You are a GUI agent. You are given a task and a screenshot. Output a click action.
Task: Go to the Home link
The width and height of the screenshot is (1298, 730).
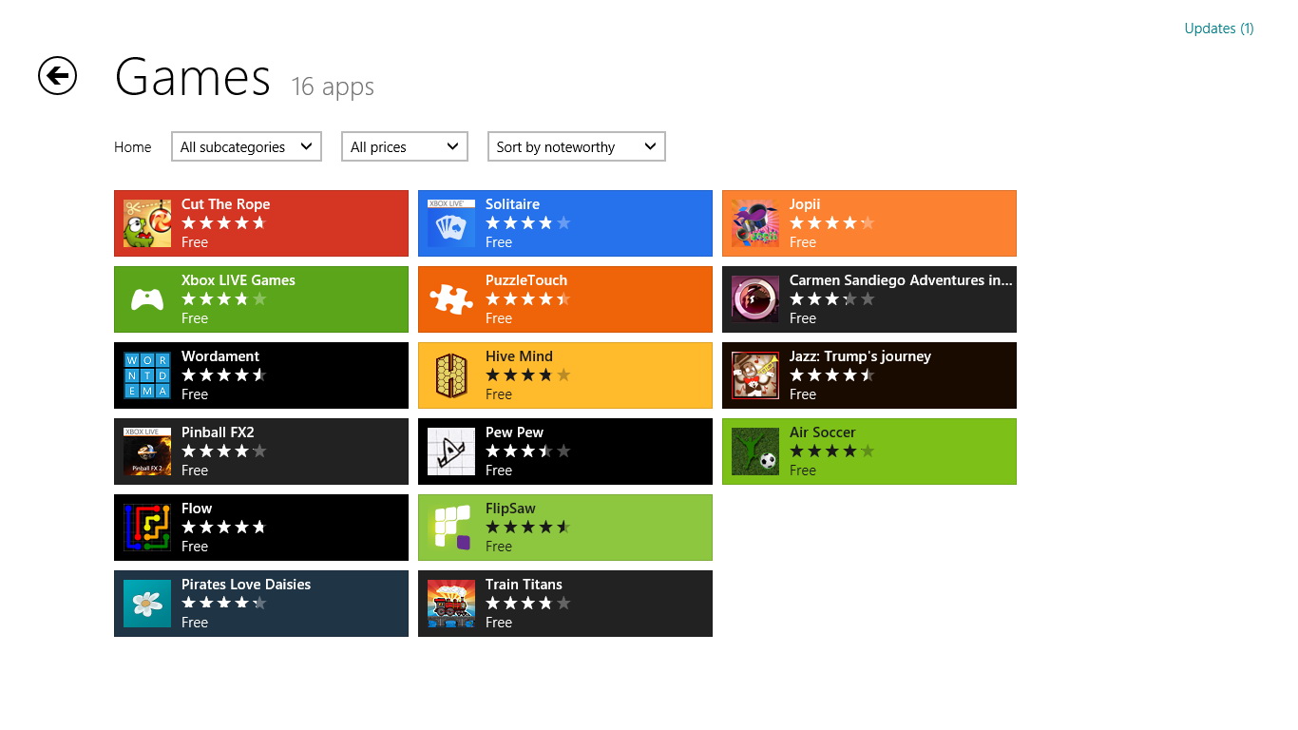pyautogui.click(x=133, y=147)
